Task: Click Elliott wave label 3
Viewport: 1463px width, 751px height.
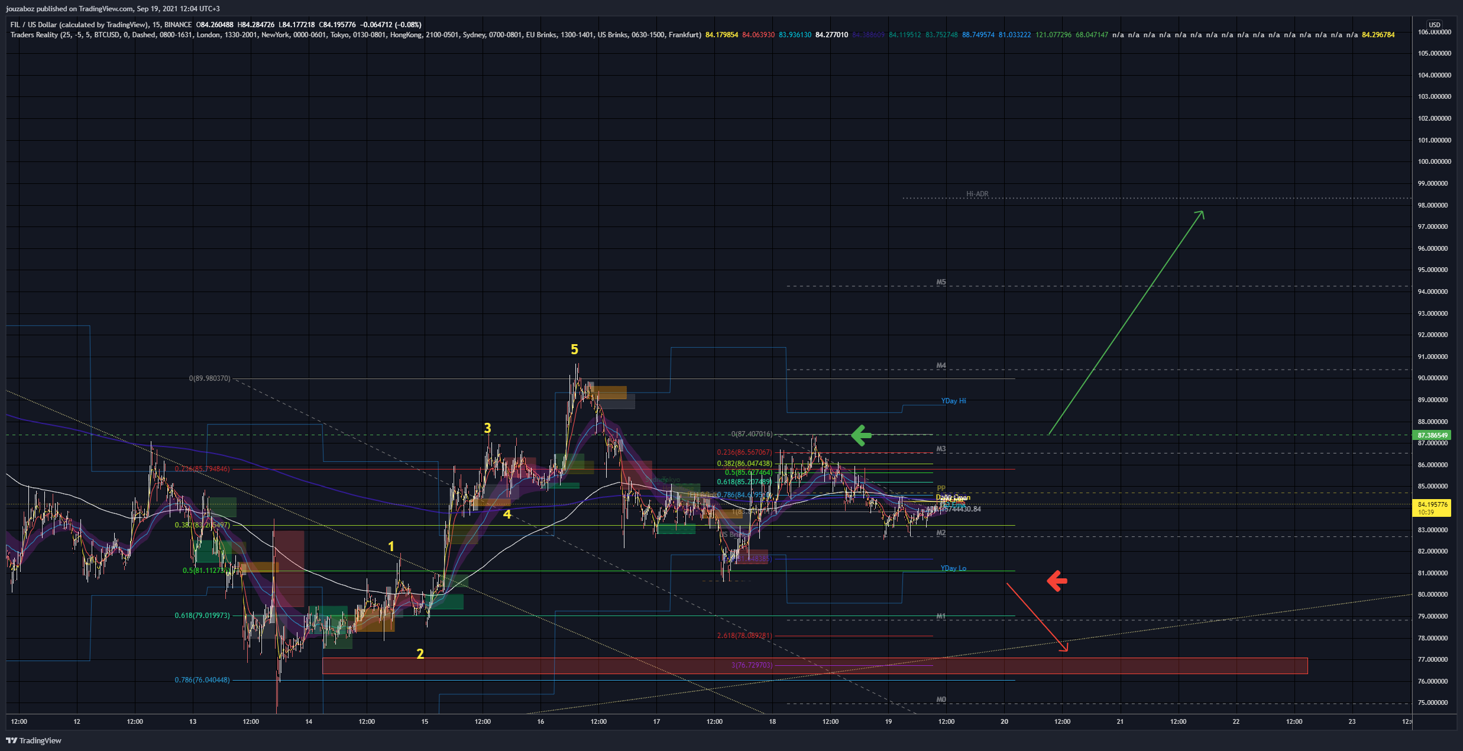Action: click(x=487, y=428)
